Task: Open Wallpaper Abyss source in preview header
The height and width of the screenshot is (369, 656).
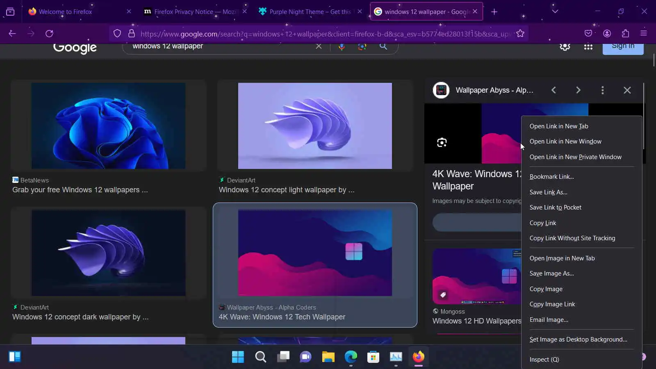Action: (494, 90)
